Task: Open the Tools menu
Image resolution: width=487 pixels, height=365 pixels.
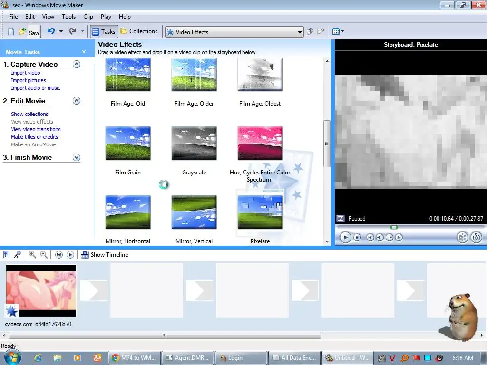Action: (68, 17)
